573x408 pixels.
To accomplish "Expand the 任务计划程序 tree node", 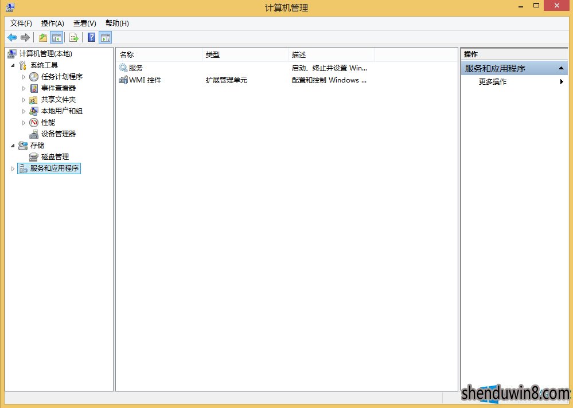I will point(24,77).
